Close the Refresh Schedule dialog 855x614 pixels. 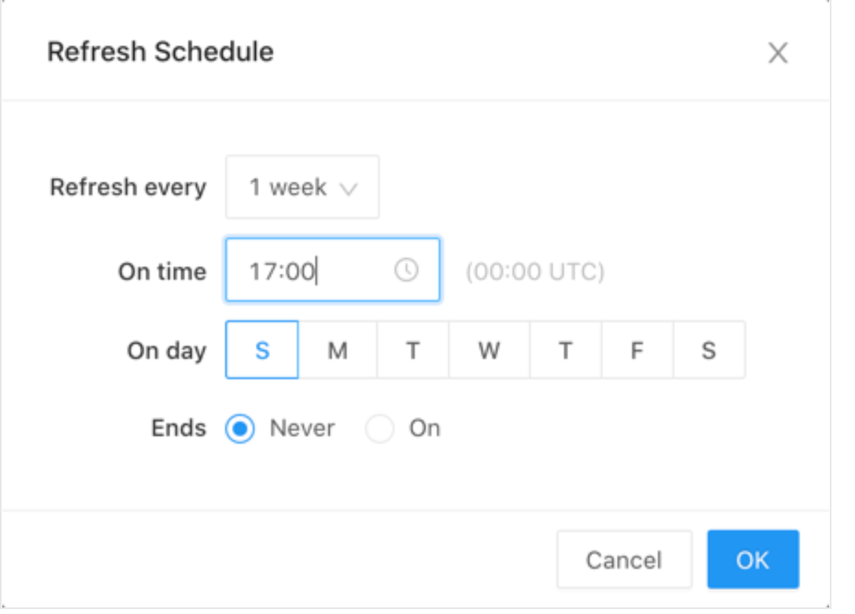[777, 53]
